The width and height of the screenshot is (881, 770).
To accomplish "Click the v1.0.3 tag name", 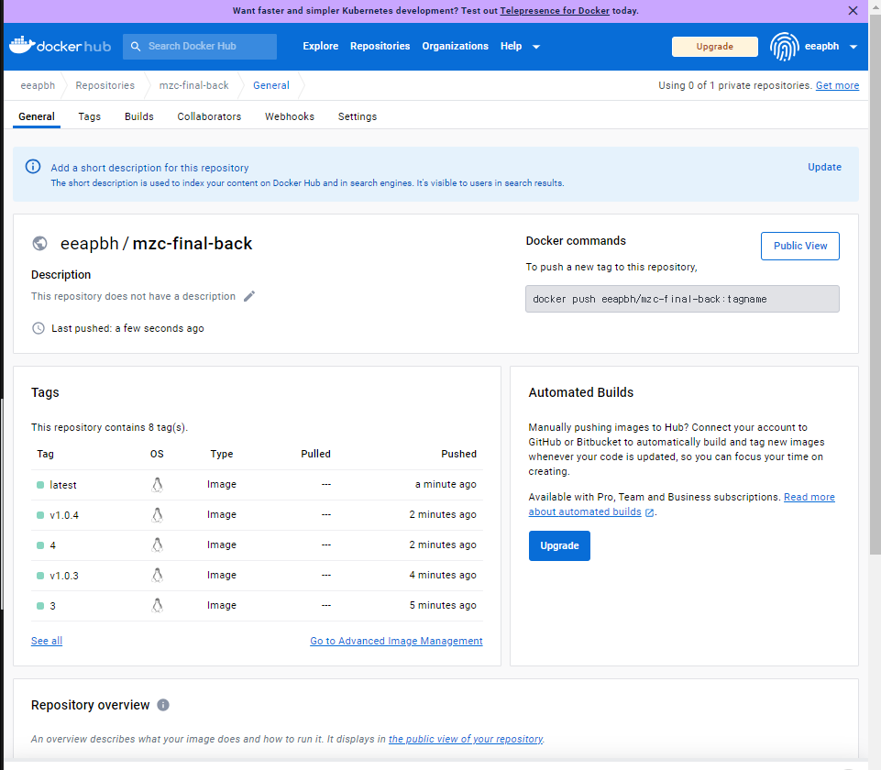I will (64, 576).
